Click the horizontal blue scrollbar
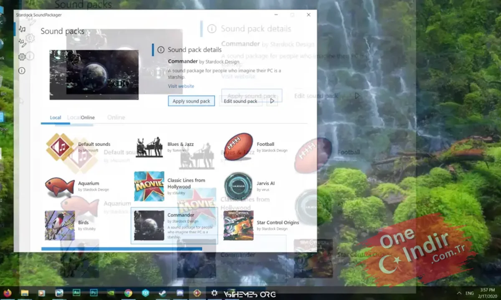Viewport: 501px width, 300px height. pyautogui.click(x=121, y=249)
